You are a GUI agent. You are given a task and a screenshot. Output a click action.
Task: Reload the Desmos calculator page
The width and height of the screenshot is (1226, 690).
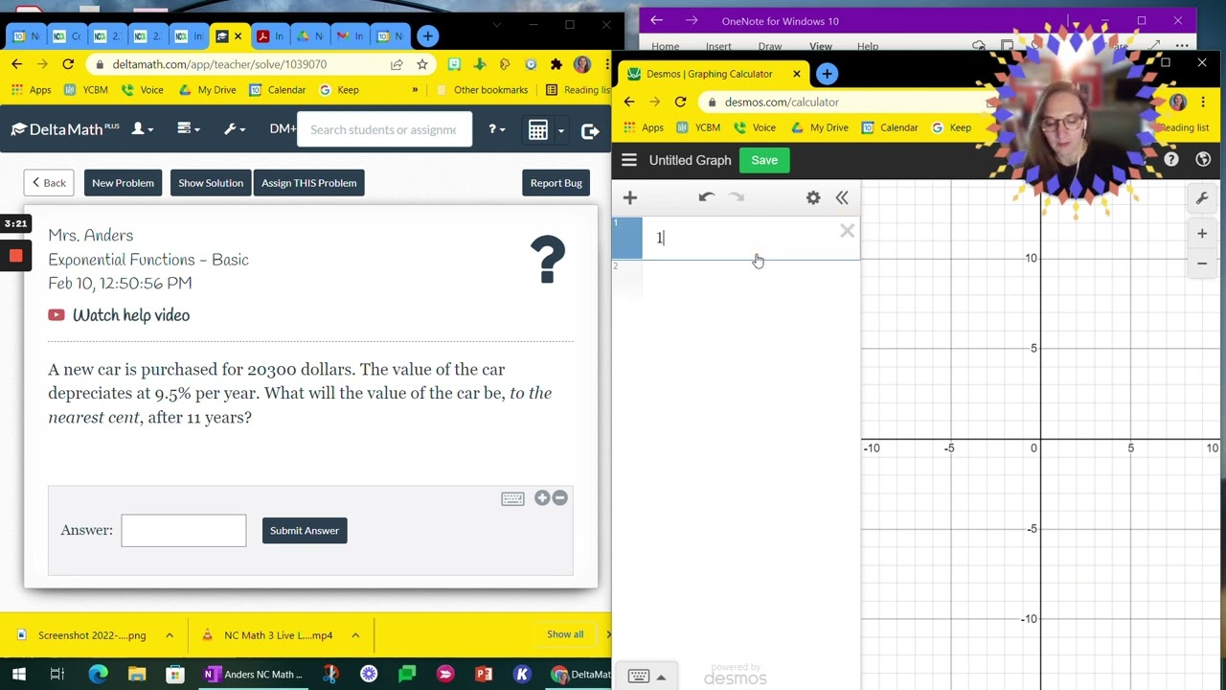(x=680, y=102)
